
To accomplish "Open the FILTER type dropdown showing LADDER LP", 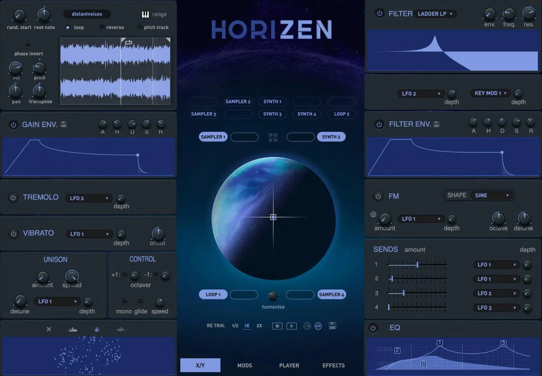I will (435, 14).
